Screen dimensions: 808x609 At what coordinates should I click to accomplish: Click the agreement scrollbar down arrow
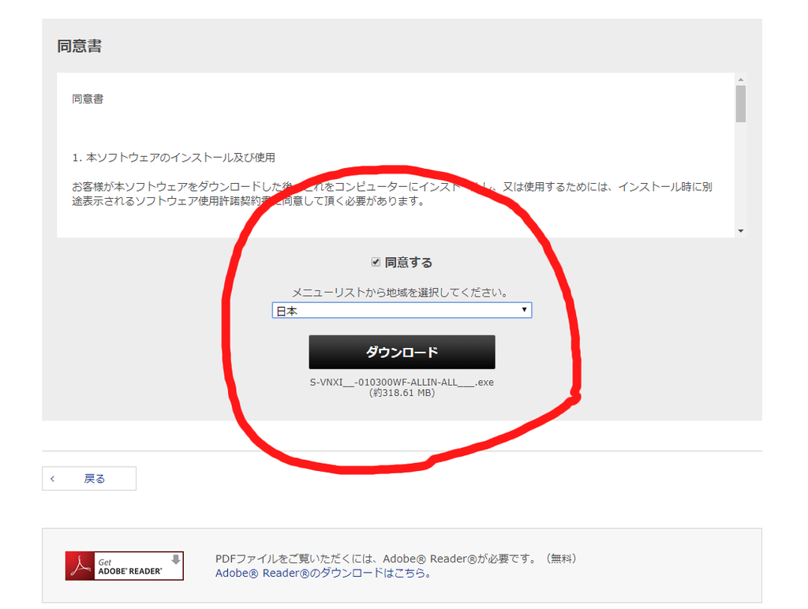pos(740,231)
